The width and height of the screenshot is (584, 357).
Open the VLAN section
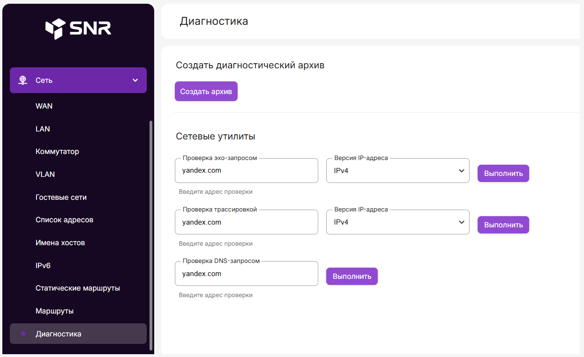pyautogui.click(x=45, y=174)
